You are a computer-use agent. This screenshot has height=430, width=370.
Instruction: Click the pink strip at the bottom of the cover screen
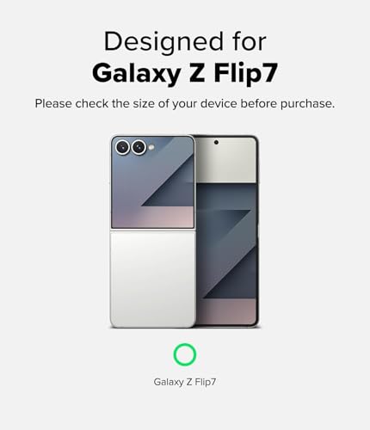[152, 217]
